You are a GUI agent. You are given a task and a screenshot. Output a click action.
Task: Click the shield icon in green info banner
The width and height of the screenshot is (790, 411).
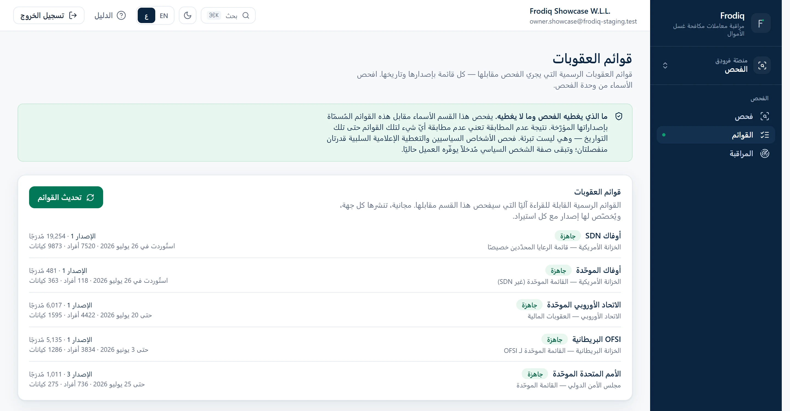coord(619,116)
